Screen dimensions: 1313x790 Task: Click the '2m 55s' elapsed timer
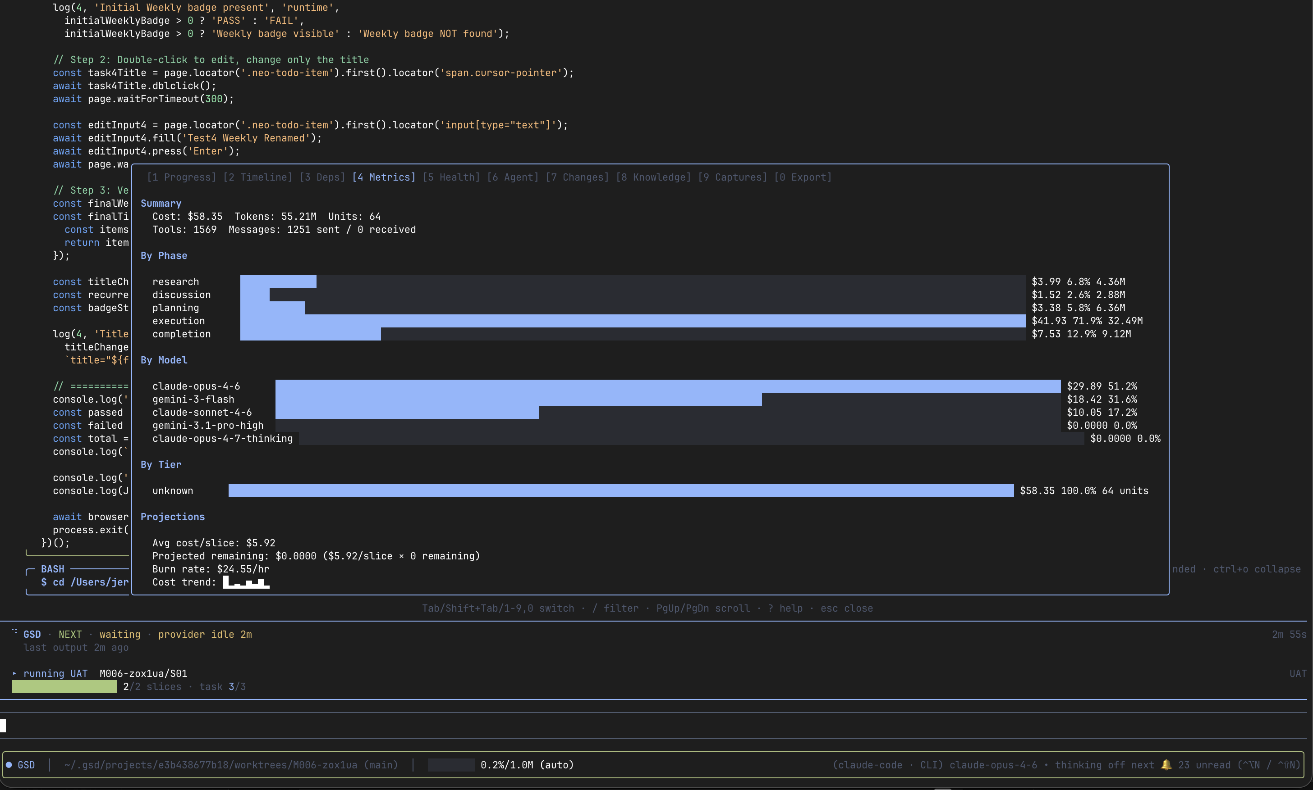click(1289, 634)
